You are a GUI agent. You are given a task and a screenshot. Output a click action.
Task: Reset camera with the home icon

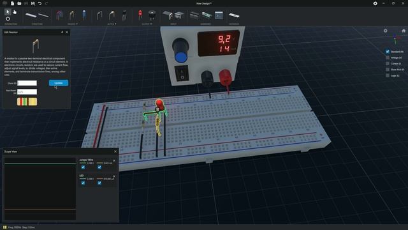(x=404, y=31)
